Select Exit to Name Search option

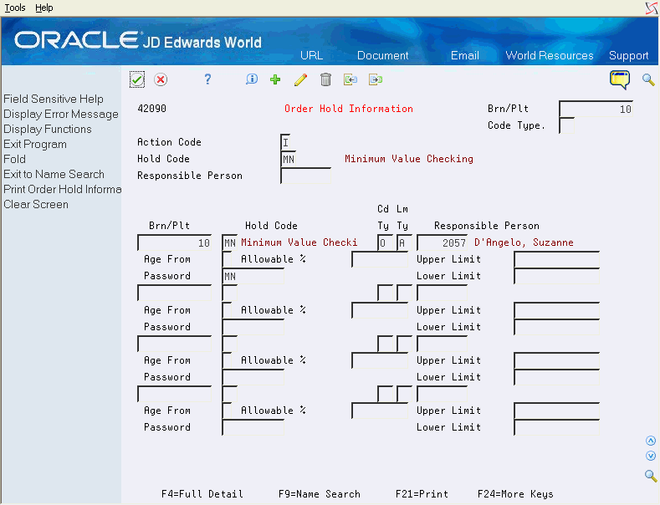(x=54, y=174)
